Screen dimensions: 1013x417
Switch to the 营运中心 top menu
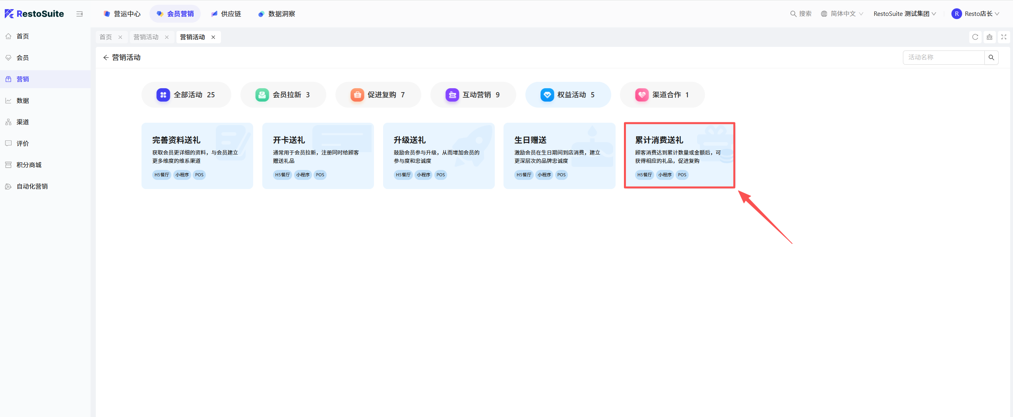[122, 14]
